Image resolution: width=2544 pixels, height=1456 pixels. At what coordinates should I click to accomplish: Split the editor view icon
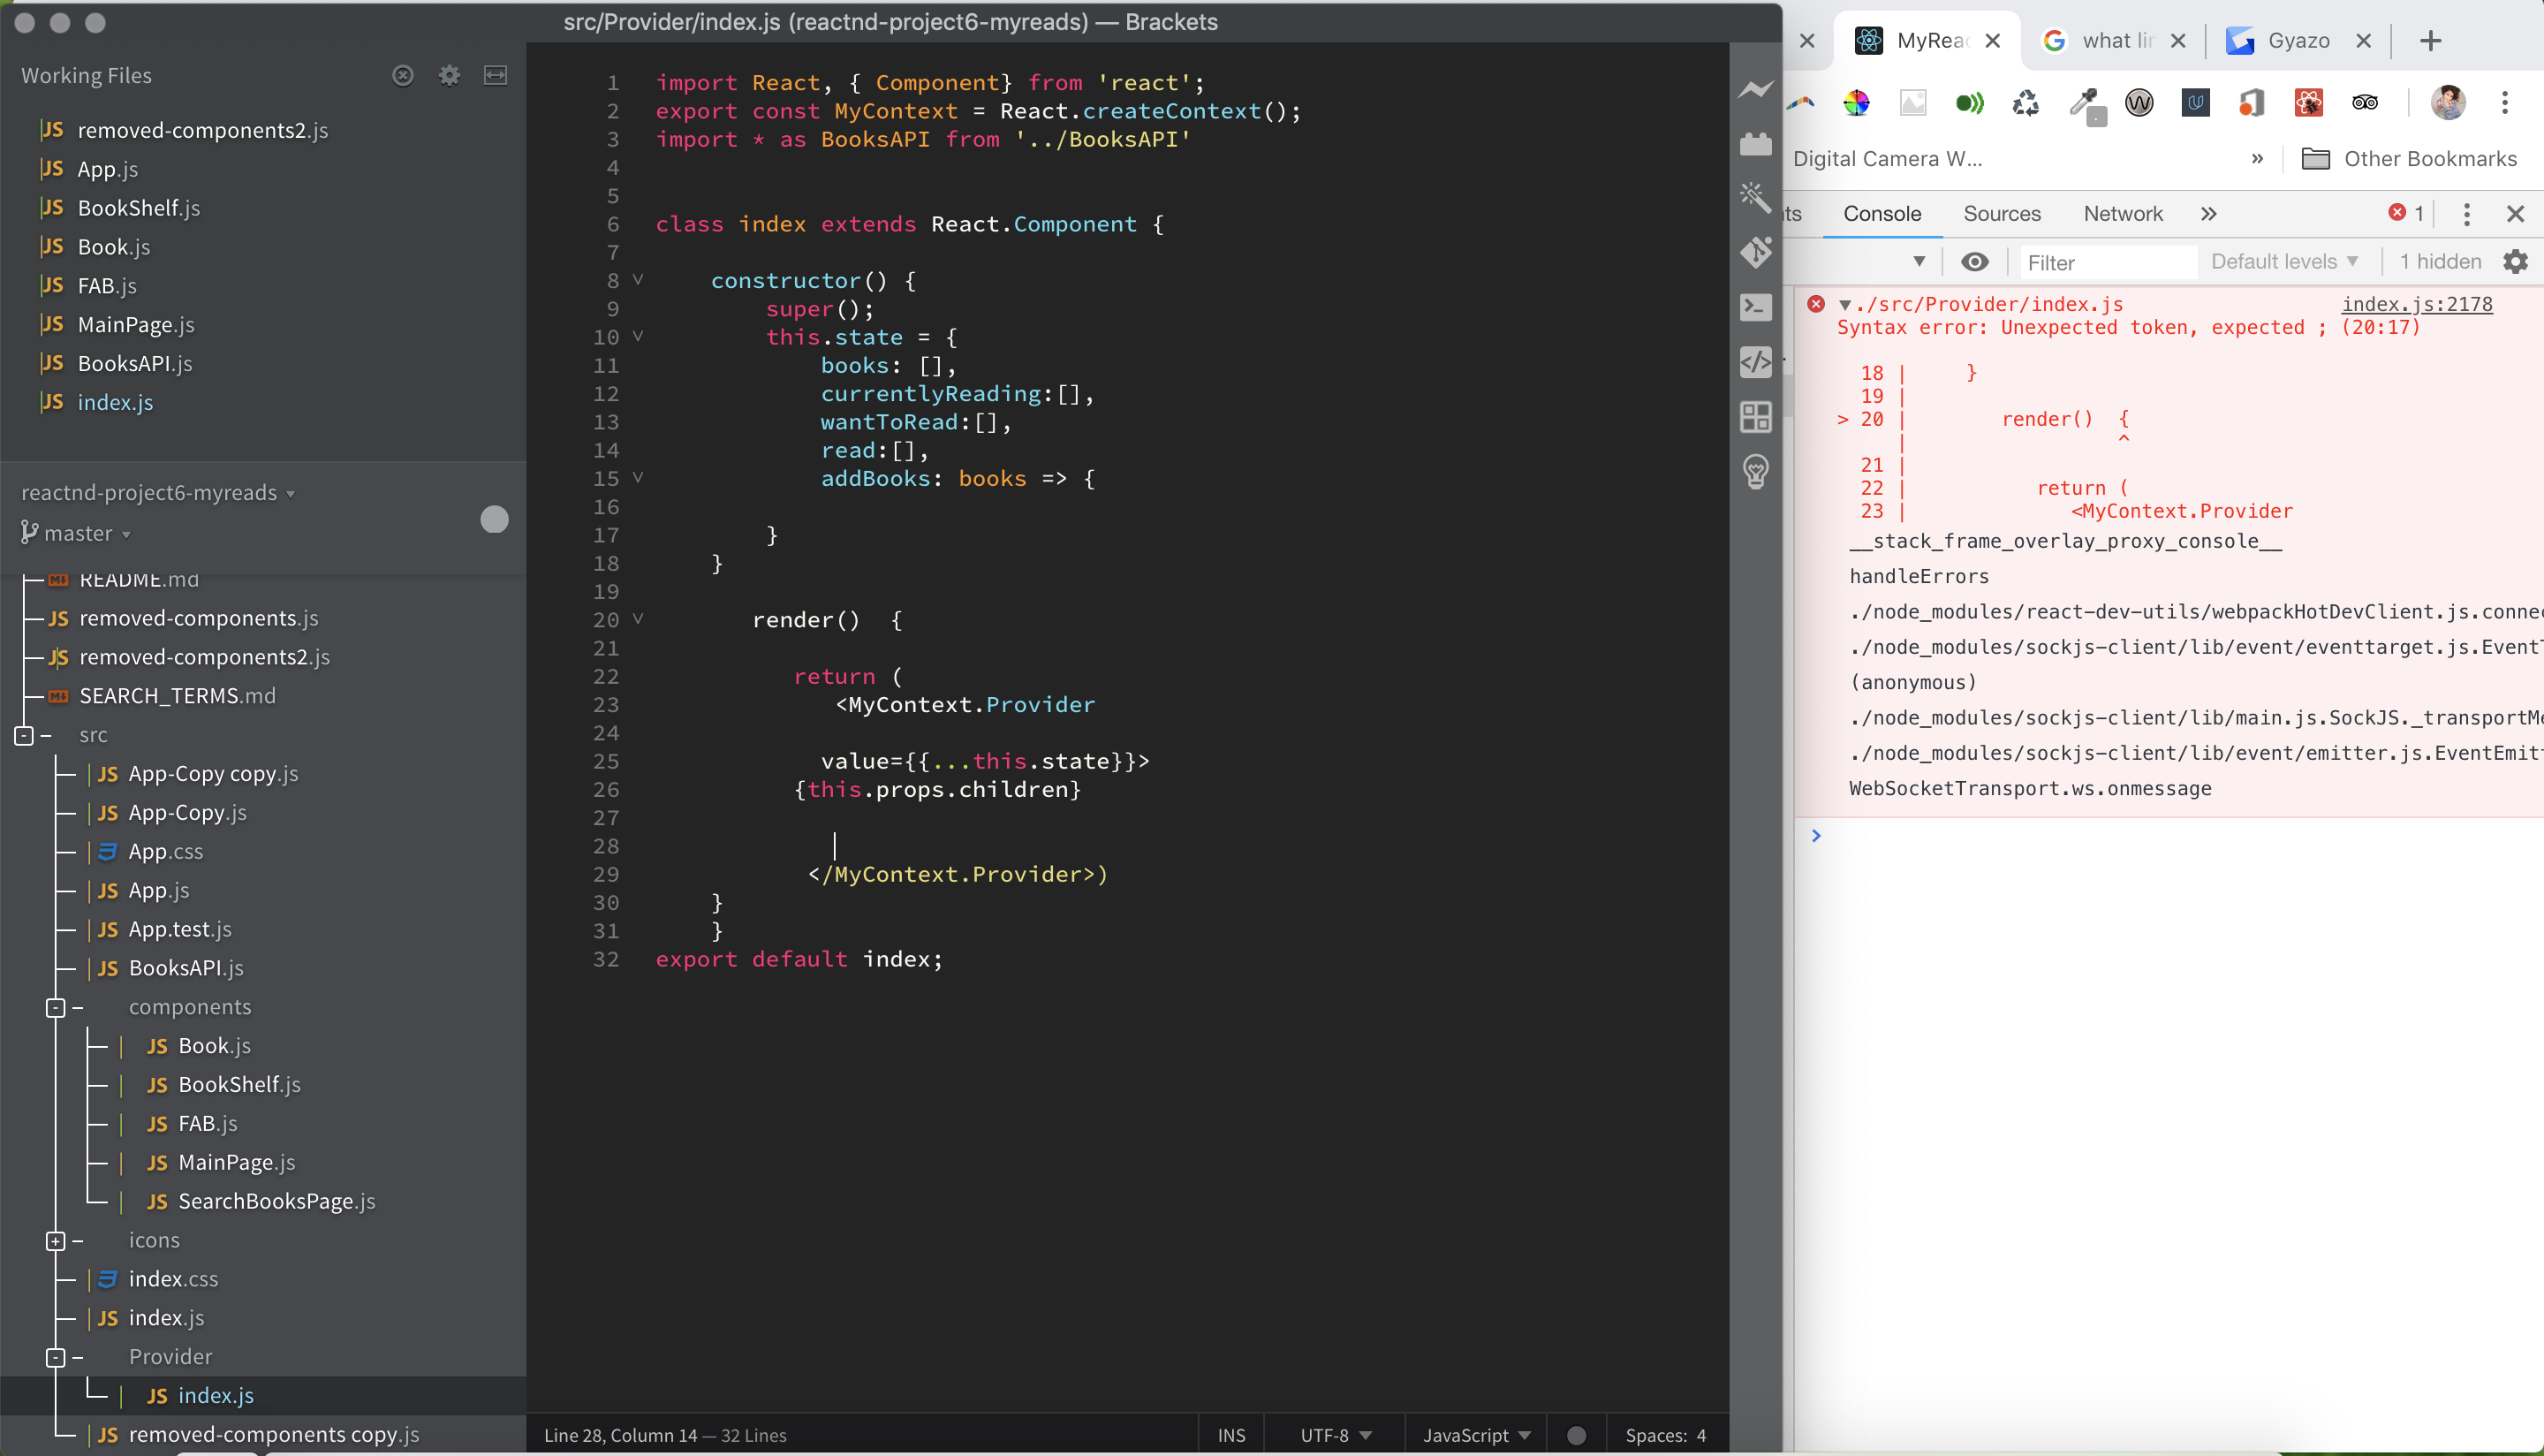tap(495, 75)
